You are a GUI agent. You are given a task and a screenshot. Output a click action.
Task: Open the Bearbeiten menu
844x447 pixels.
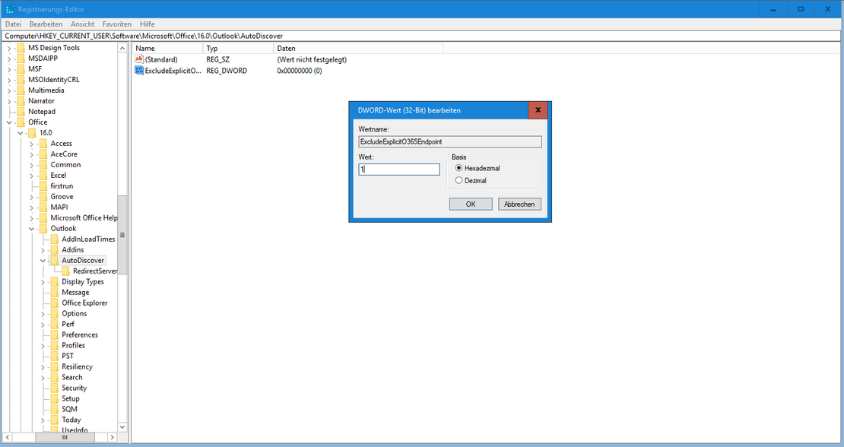point(46,24)
